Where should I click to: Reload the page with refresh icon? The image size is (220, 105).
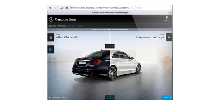click(132, 8)
